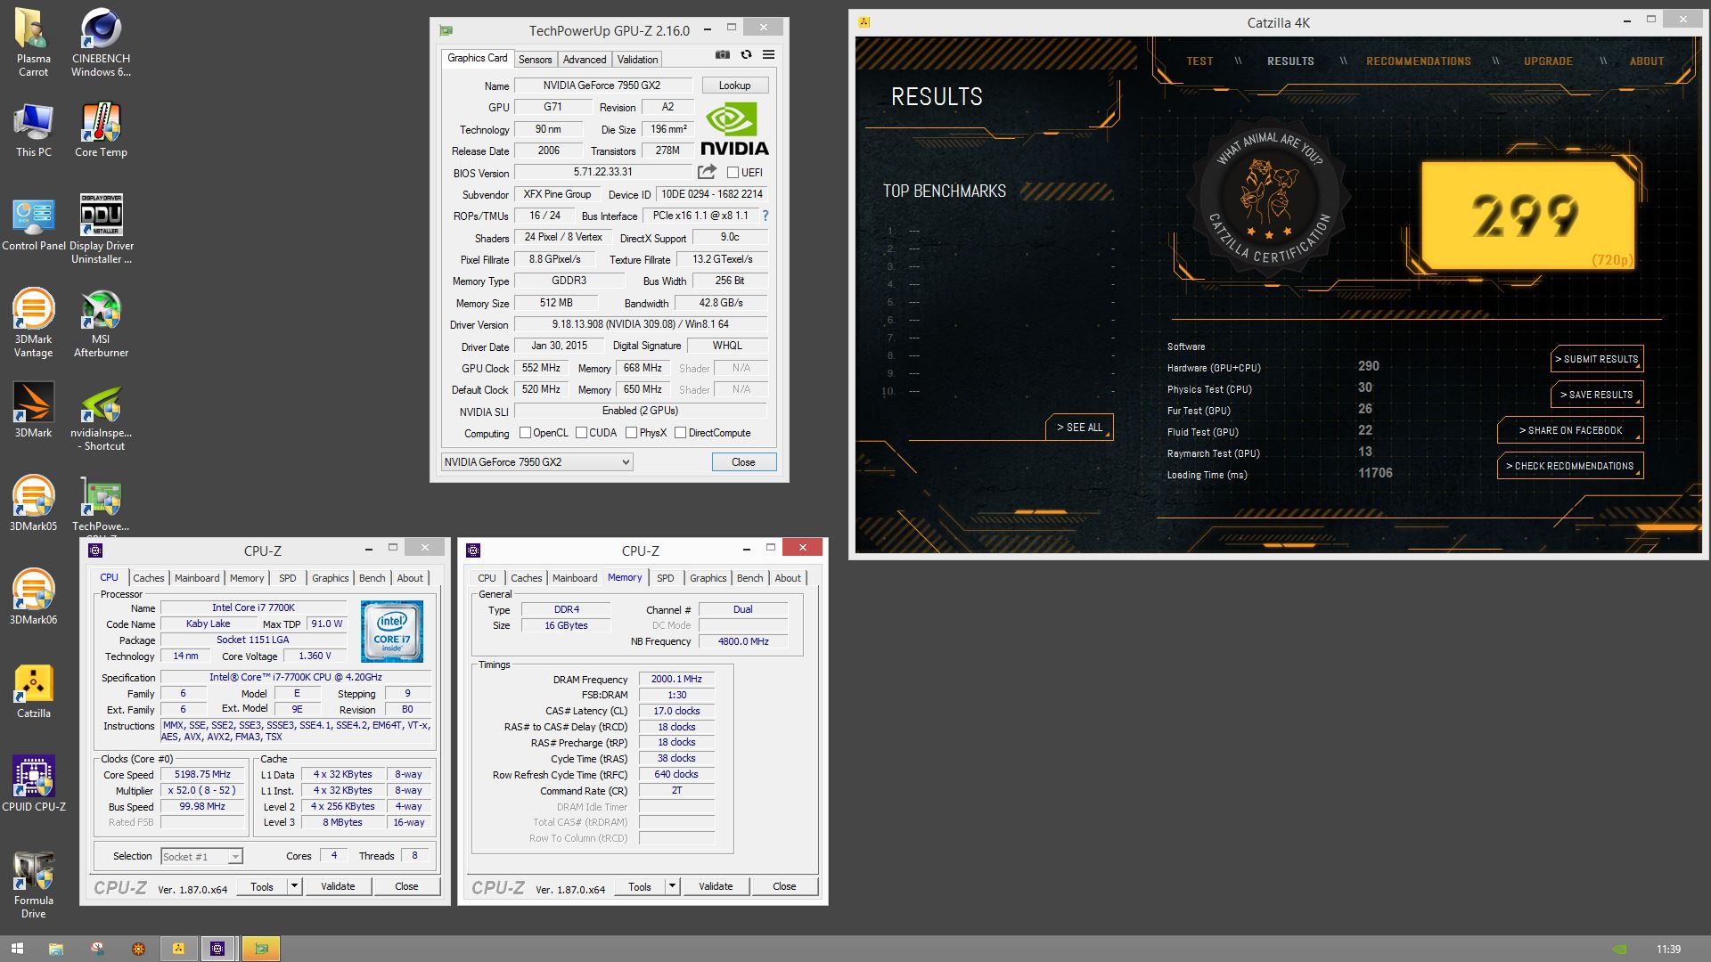Select SPD tab in Memory CPU-Z window
Viewport: 1711px width, 962px height.
pos(666,578)
